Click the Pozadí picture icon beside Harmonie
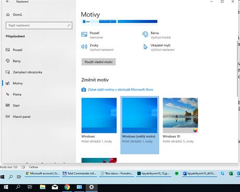Screen dimensions: 240x192 85,35
